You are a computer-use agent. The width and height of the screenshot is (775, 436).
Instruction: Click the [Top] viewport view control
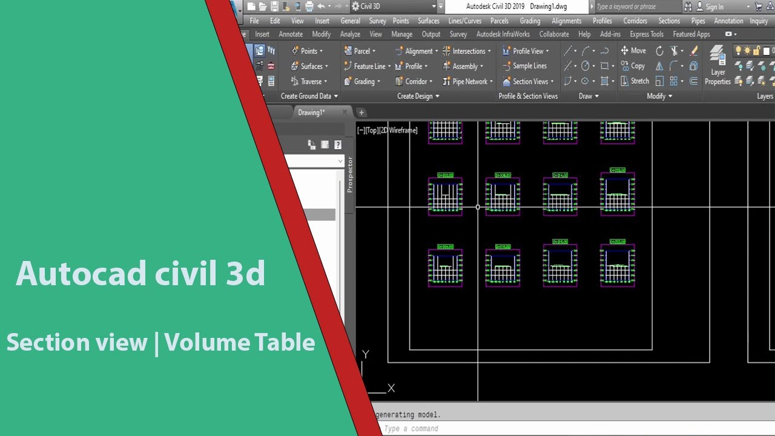coord(372,130)
